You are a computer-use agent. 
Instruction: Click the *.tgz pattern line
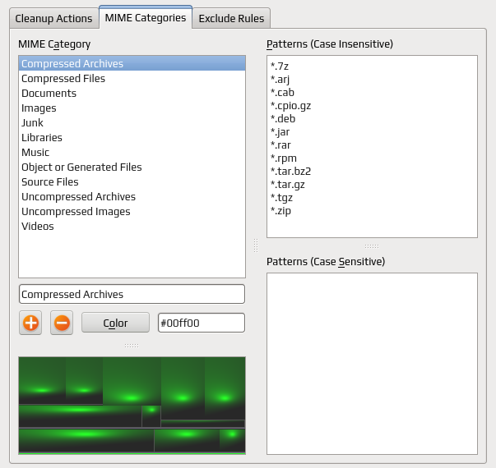pyautogui.click(x=281, y=198)
